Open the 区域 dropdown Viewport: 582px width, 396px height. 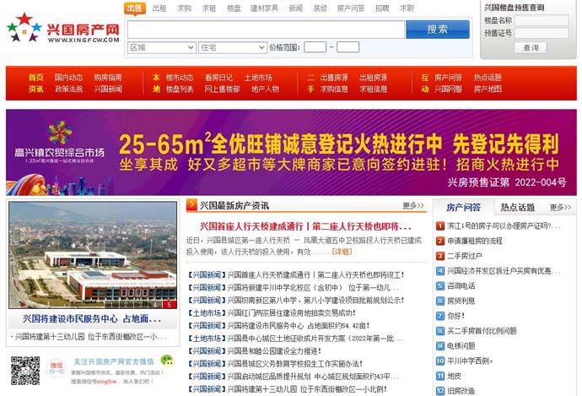[162, 47]
